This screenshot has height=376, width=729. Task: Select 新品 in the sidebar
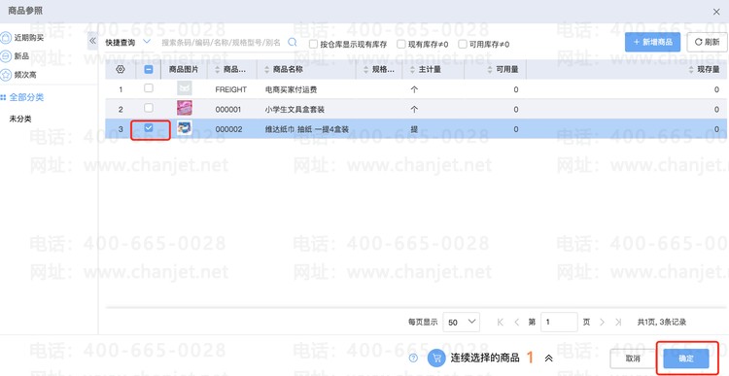click(x=21, y=56)
